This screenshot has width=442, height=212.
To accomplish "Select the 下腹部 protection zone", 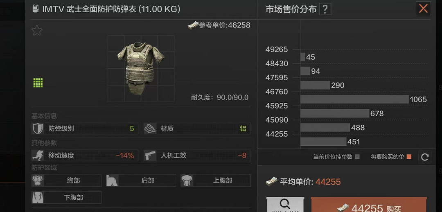I will (67, 197).
